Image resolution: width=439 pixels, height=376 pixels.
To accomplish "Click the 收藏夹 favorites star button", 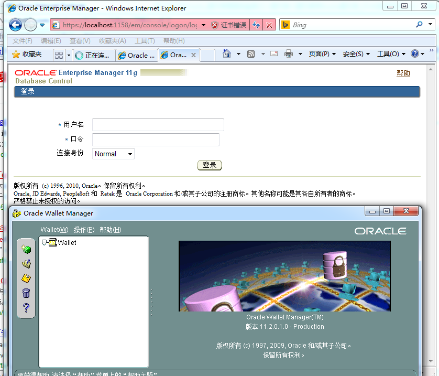I will coord(27,54).
